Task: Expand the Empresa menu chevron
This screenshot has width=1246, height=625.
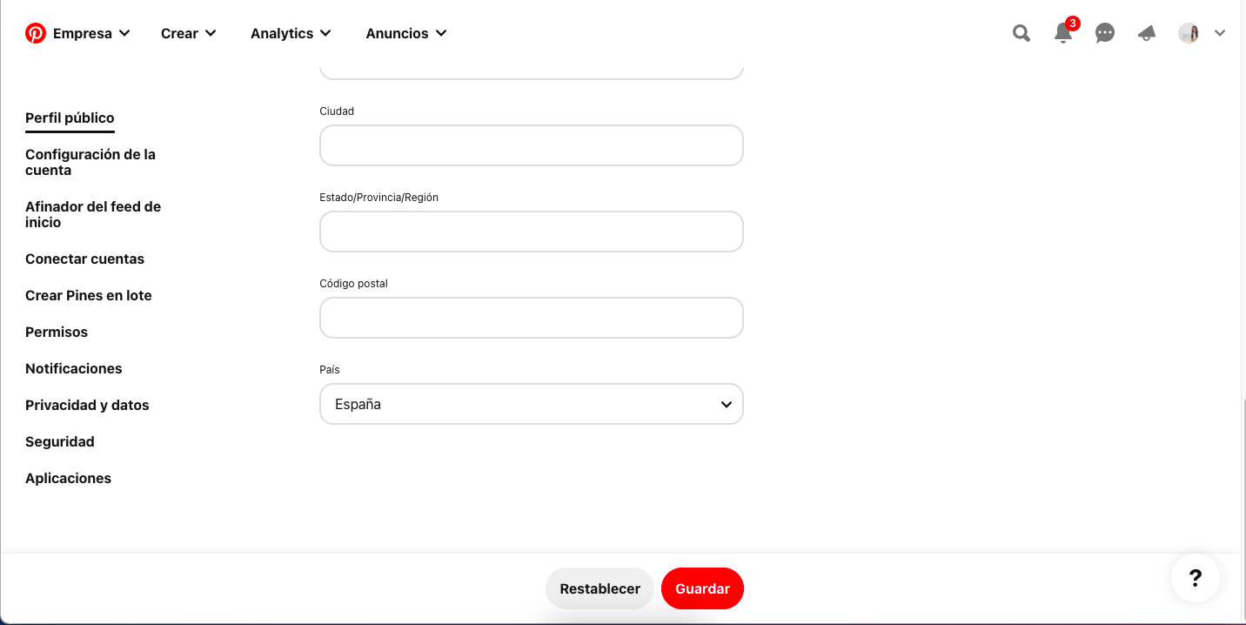Action: (124, 33)
